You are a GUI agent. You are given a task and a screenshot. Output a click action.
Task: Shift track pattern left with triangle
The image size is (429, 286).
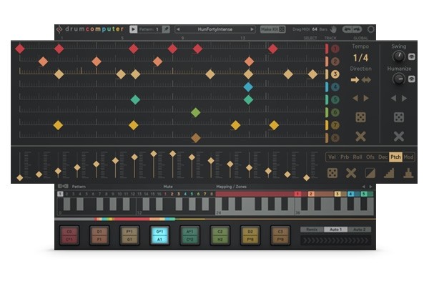coord(355,98)
